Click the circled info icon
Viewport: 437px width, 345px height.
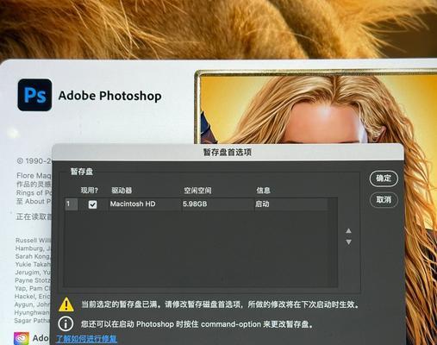coord(66,323)
